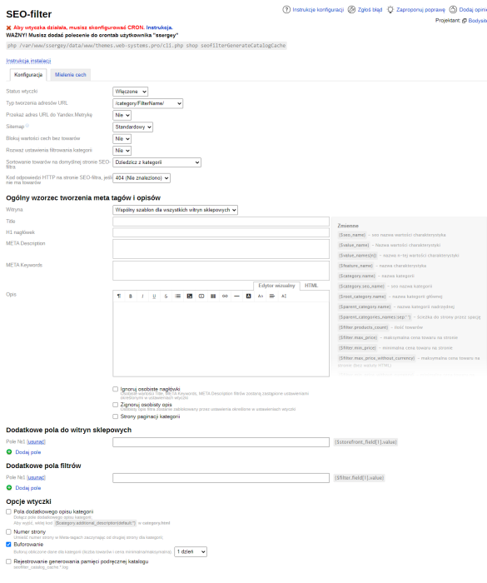Open line height option in editor toolbar
The height and width of the screenshot is (583, 487).
[284, 296]
